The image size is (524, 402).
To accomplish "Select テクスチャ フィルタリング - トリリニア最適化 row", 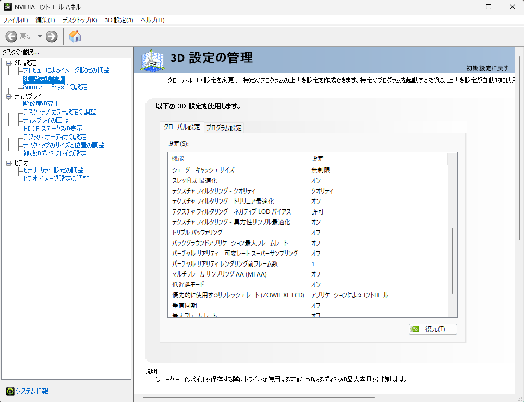I will 308,202.
